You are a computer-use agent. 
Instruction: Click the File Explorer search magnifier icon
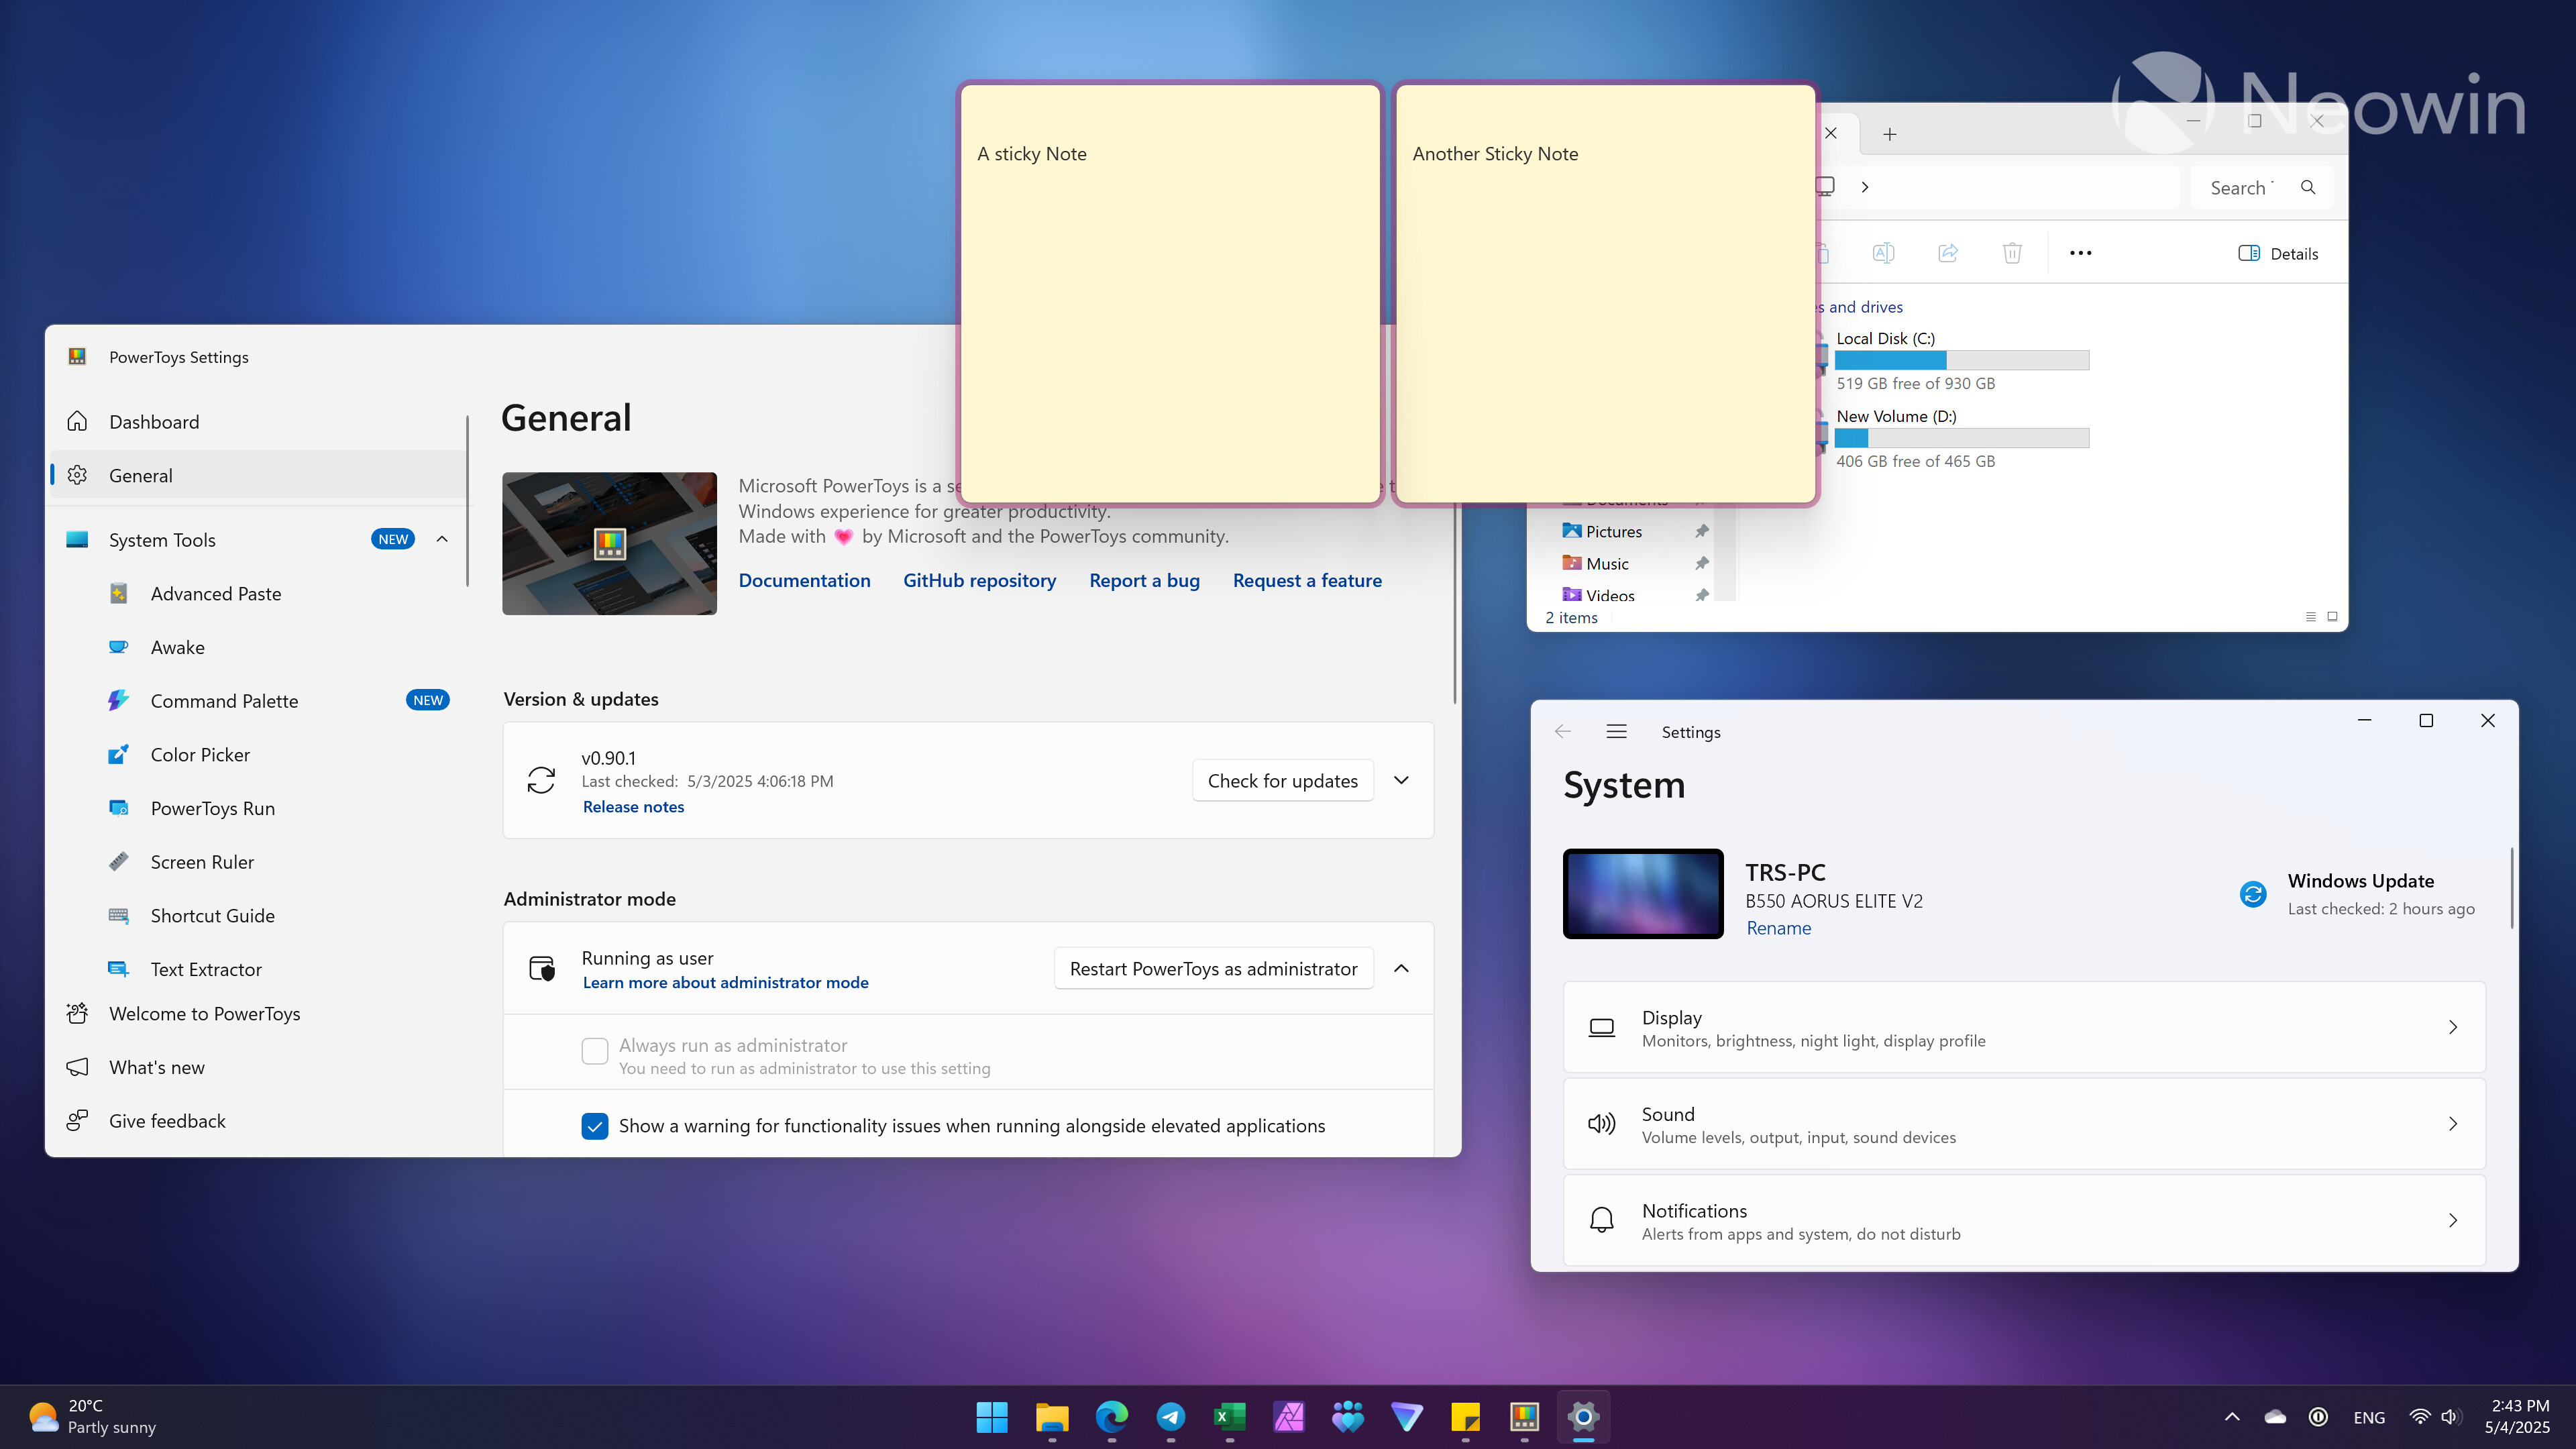click(2308, 187)
